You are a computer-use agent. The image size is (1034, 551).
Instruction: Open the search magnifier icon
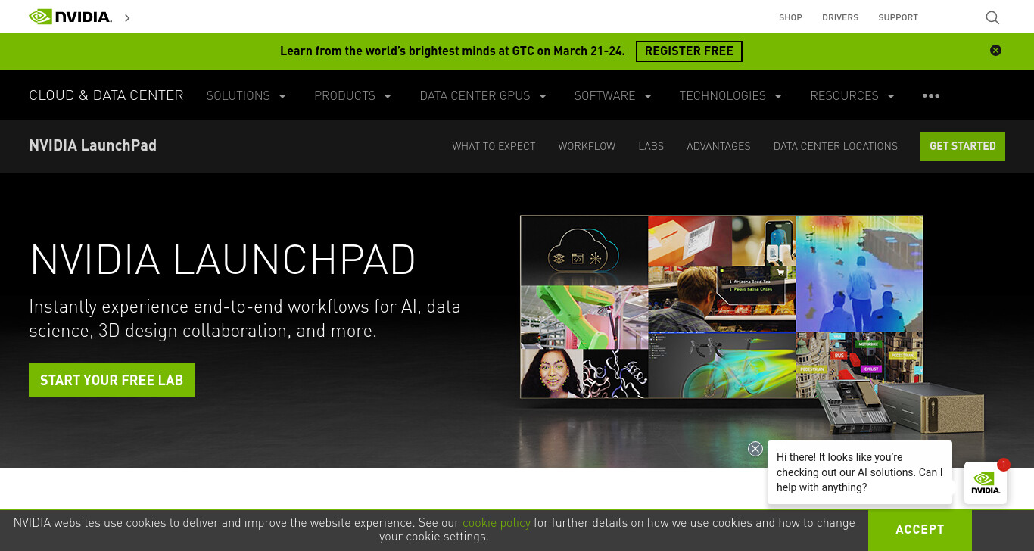pos(992,17)
